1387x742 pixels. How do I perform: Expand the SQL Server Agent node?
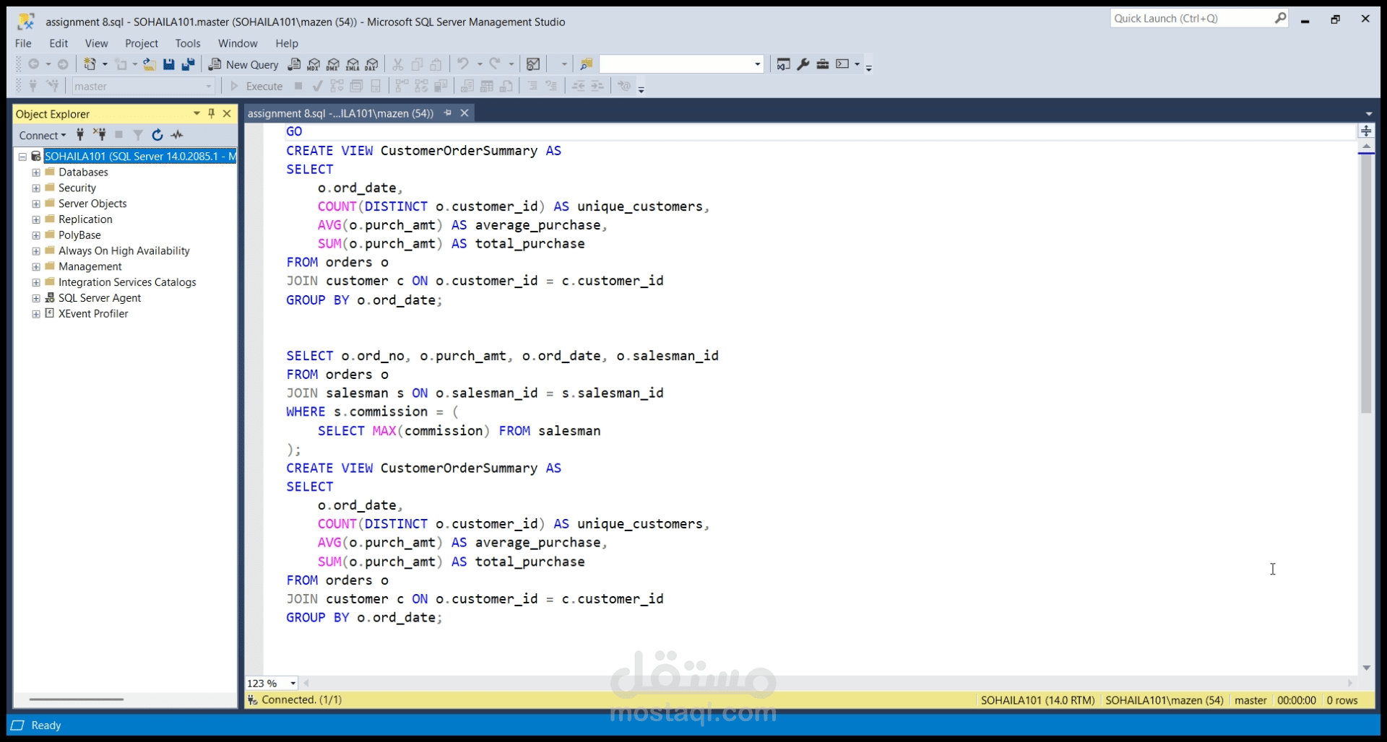[36, 298]
